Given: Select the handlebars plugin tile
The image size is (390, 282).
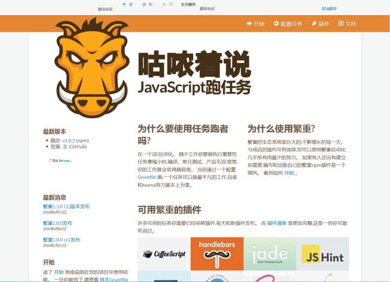Looking at the screenshot, I should (x=217, y=254).
